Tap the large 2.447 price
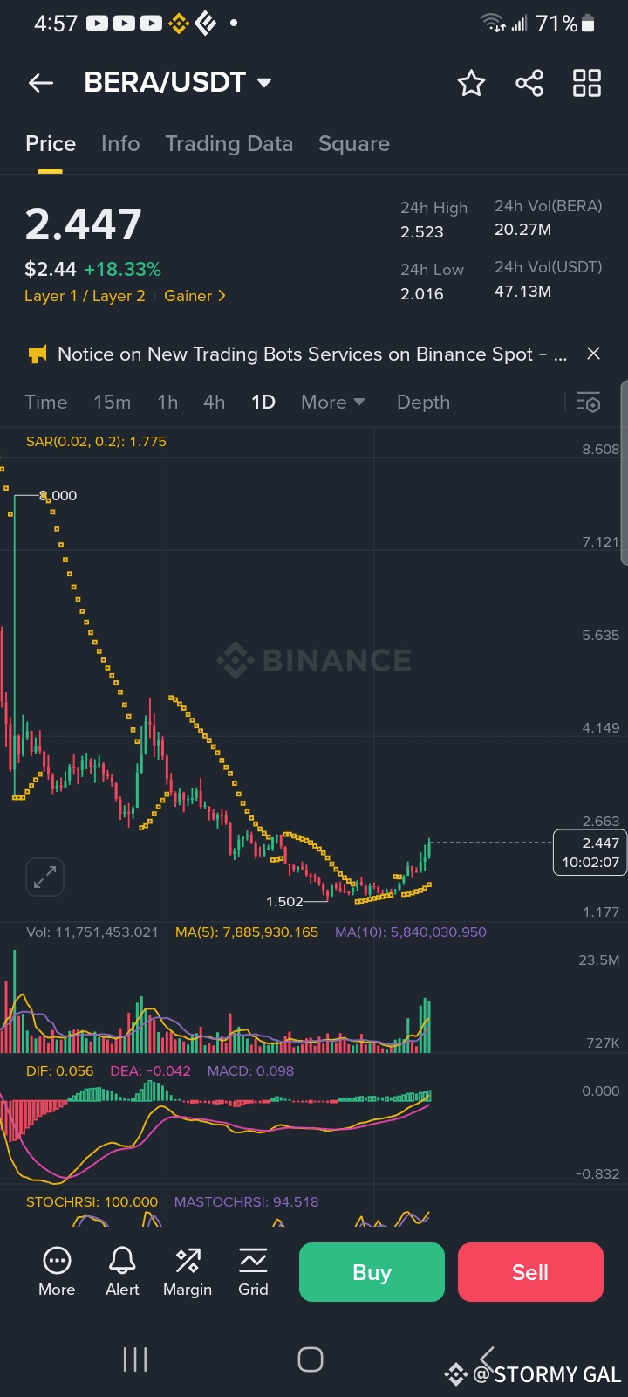628x1397 pixels. (84, 224)
